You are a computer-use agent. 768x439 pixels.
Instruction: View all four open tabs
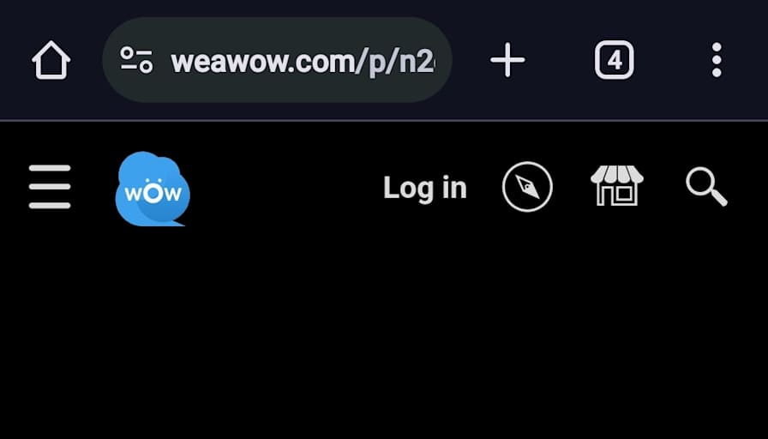click(615, 60)
